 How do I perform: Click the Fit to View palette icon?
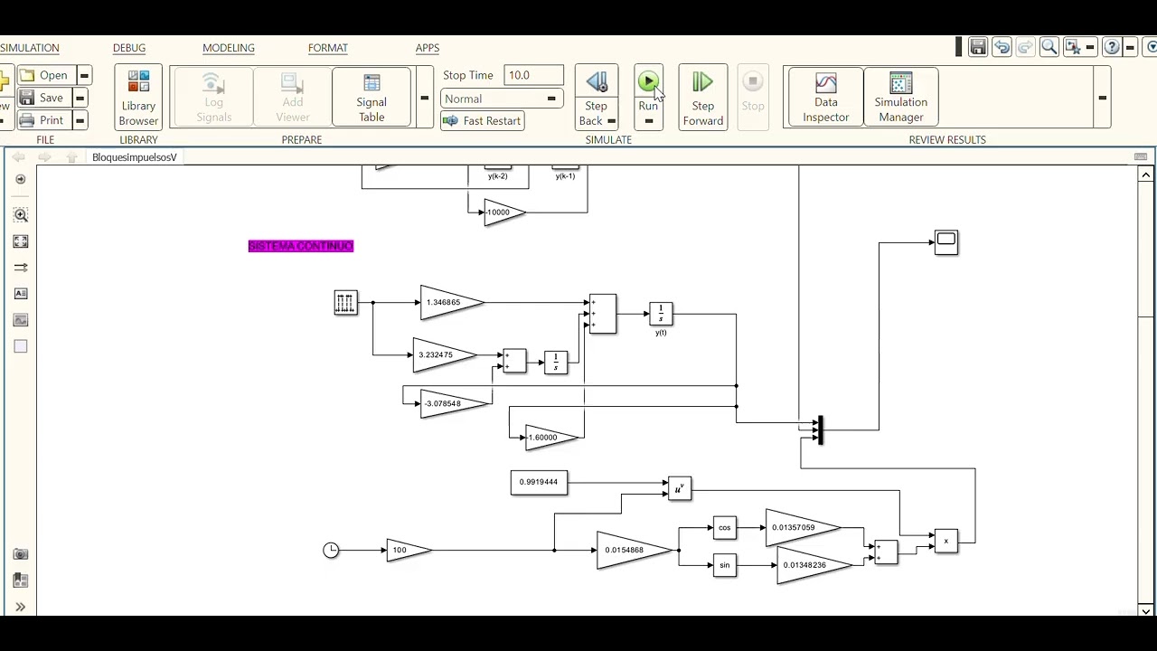21,241
